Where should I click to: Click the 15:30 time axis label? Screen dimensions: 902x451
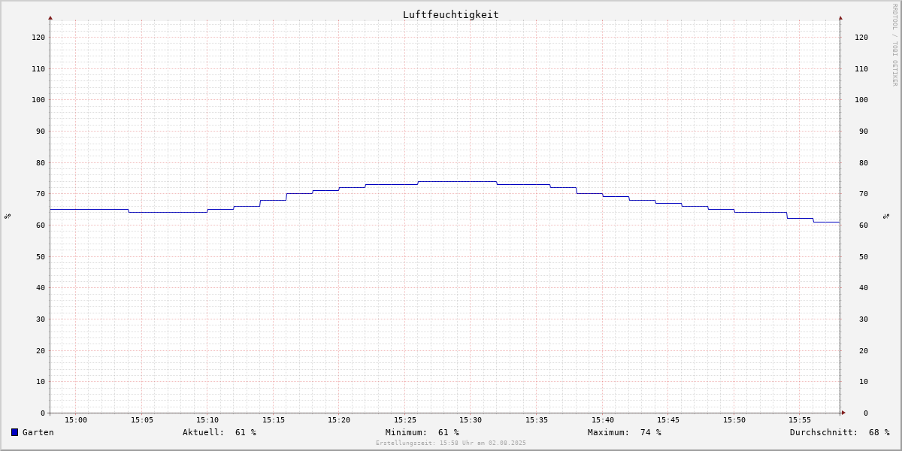[x=471, y=420]
